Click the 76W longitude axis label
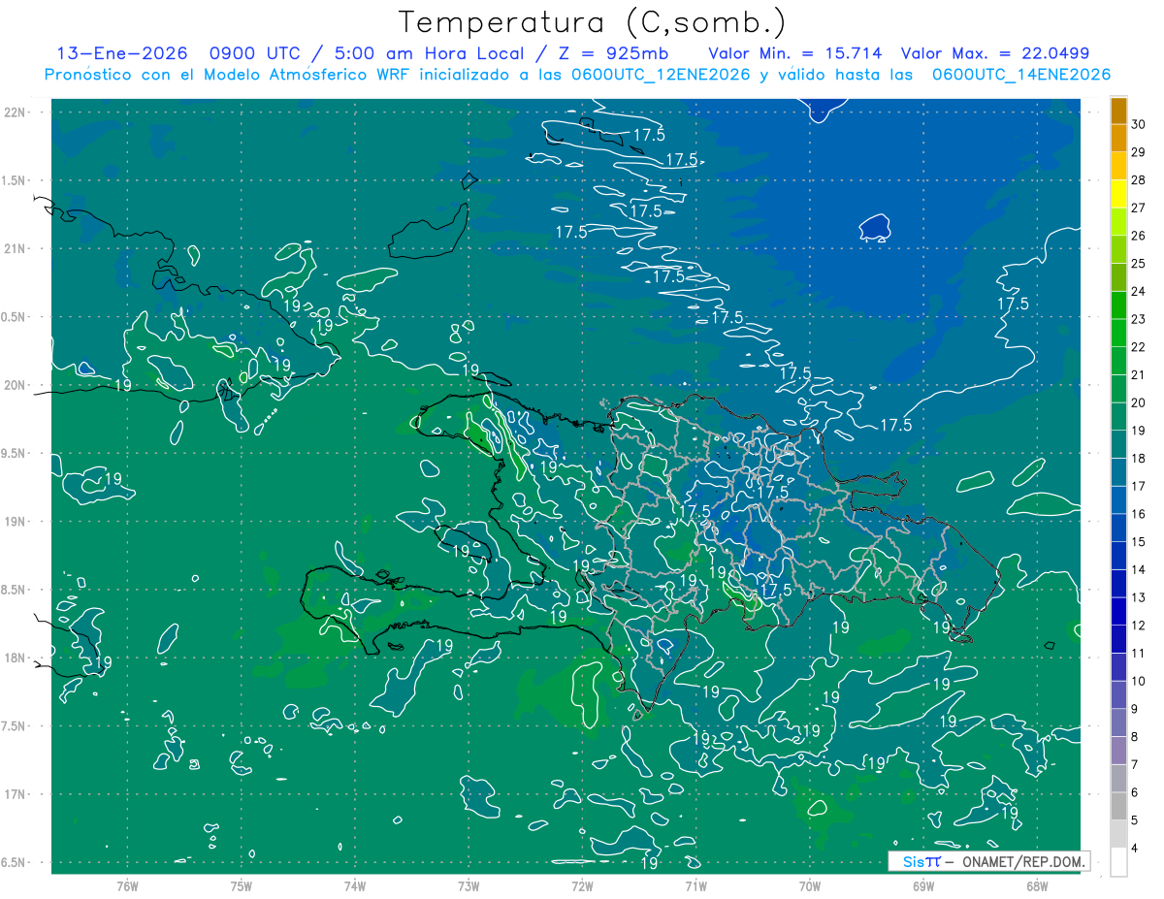Viewport: 1164px width, 899px height. coord(127,884)
